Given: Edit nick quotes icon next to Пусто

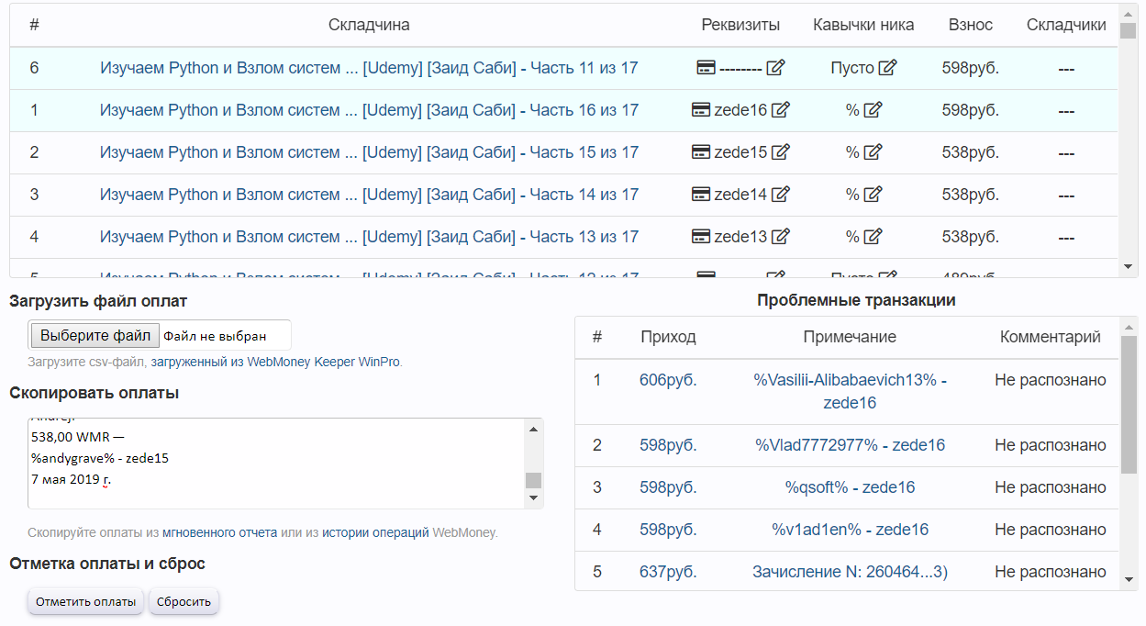Looking at the screenshot, I should coord(887,68).
